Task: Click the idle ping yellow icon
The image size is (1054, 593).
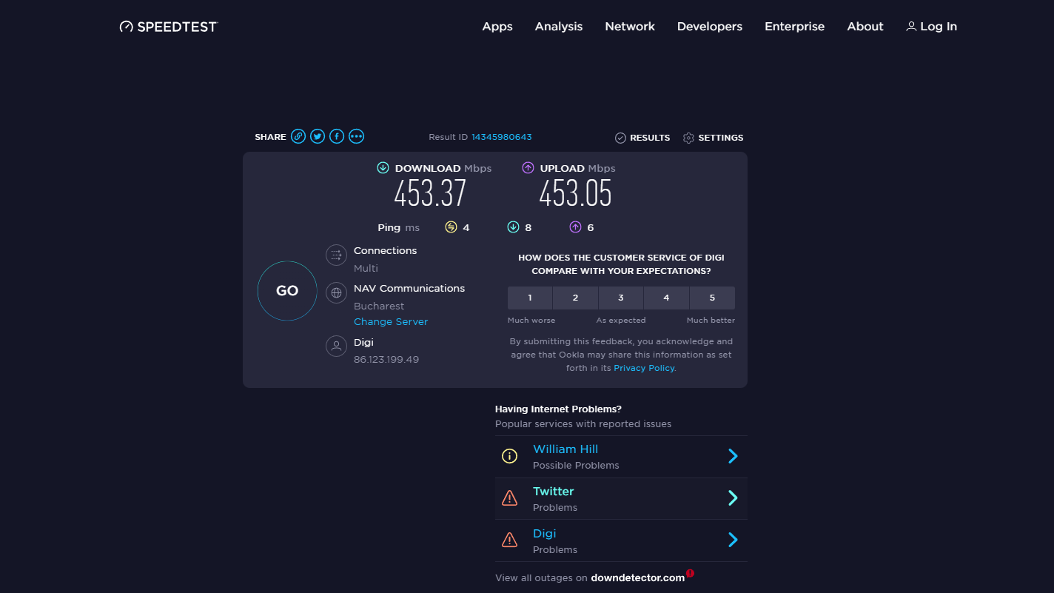Action: (451, 227)
